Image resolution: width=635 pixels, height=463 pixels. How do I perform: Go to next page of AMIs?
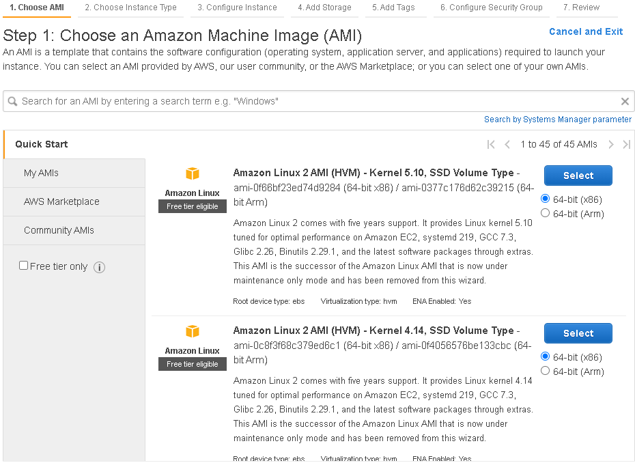point(610,145)
